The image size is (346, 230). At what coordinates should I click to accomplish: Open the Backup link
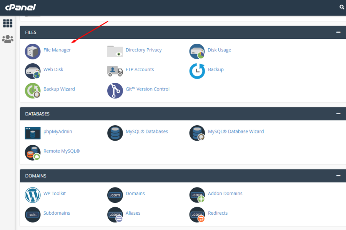pyautogui.click(x=216, y=69)
